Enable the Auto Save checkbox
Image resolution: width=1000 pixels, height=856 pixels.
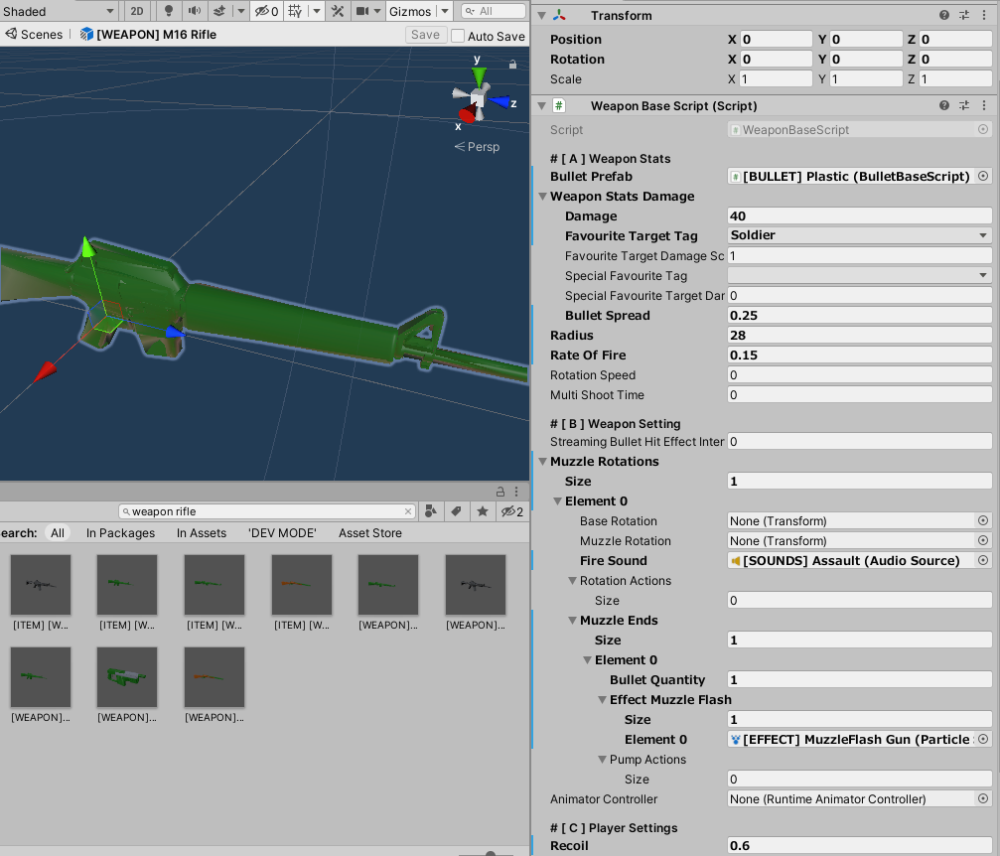click(x=458, y=36)
